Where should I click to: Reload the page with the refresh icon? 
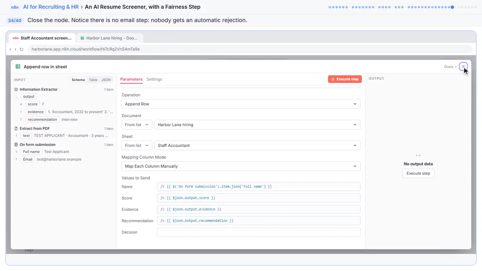[x=21, y=49]
